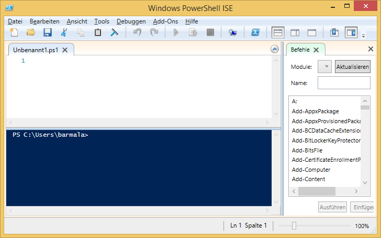Show script pane at top layout icon
The height and width of the screenshot is (238, 381).
(x=278, y=32)
